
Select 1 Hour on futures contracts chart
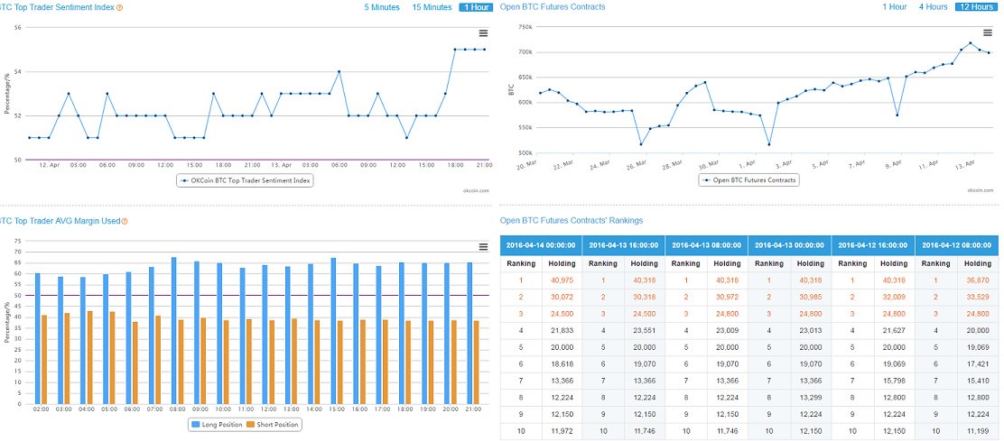[x=895, y=7]
